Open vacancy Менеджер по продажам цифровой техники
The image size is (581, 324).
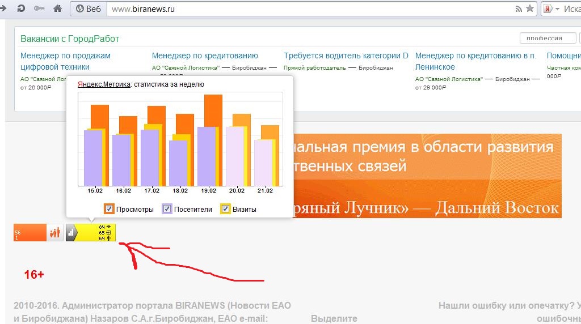[x=65, y=61]
